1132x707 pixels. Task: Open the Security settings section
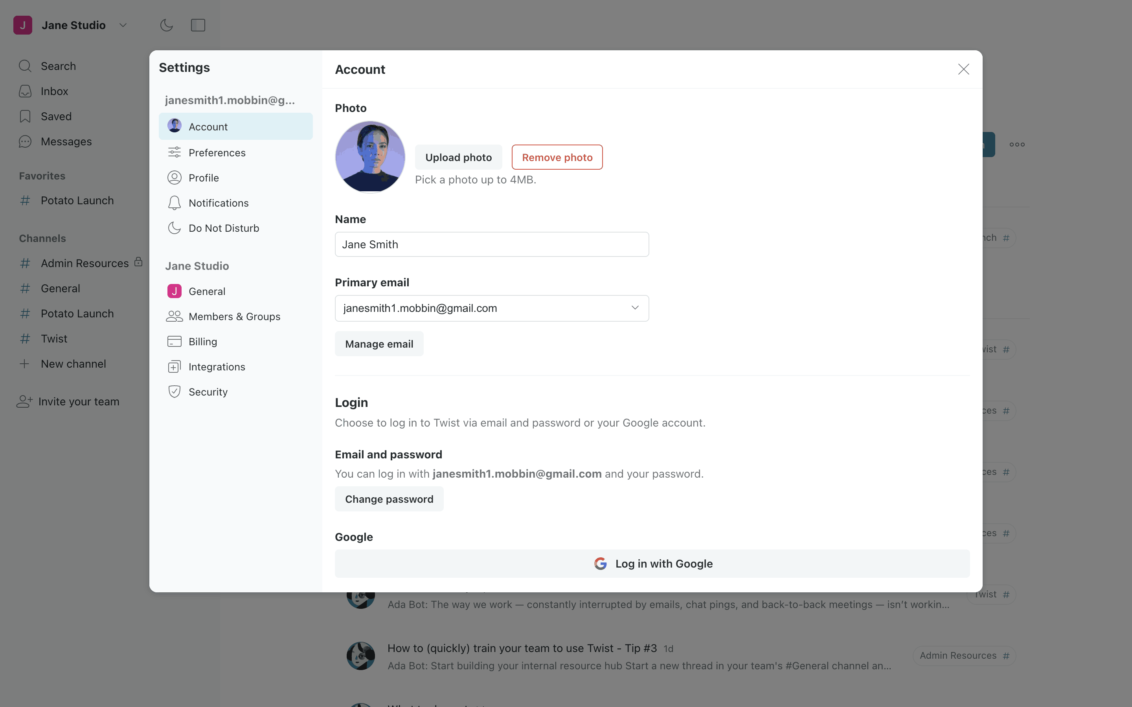(x=208, y=392)
